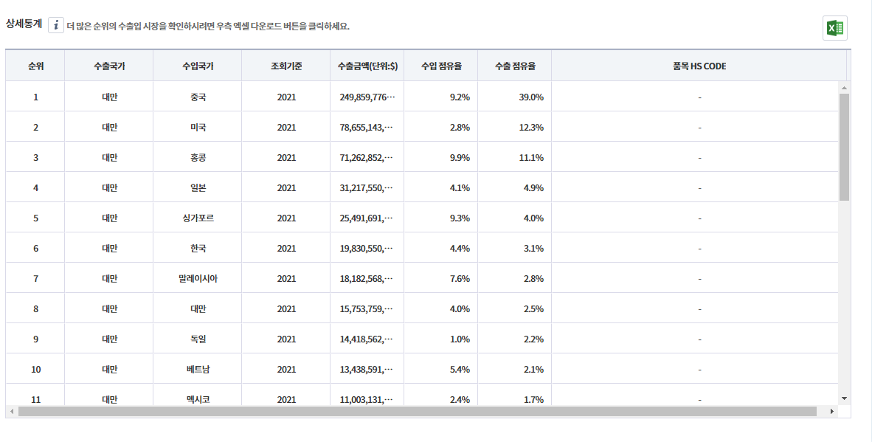Click the 중국 cell in row 1

198,97
